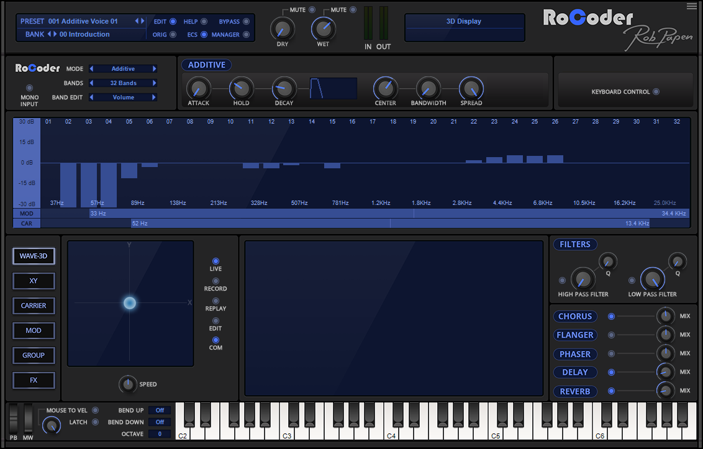Click the BANDWIDTH knob

point(428,88)
